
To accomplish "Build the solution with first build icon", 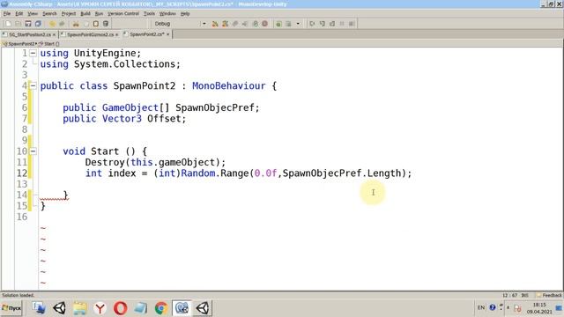I will (215, 24).
